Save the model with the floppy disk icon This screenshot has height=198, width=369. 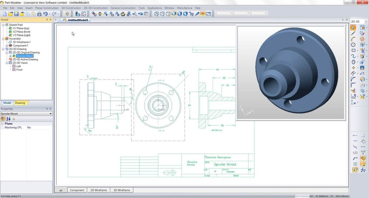[16, 14]
